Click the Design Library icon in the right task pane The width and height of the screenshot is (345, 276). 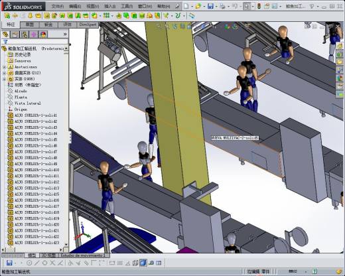click(340, 54)
